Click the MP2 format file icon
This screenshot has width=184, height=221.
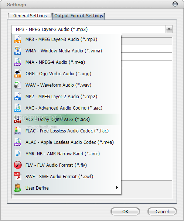18,96
